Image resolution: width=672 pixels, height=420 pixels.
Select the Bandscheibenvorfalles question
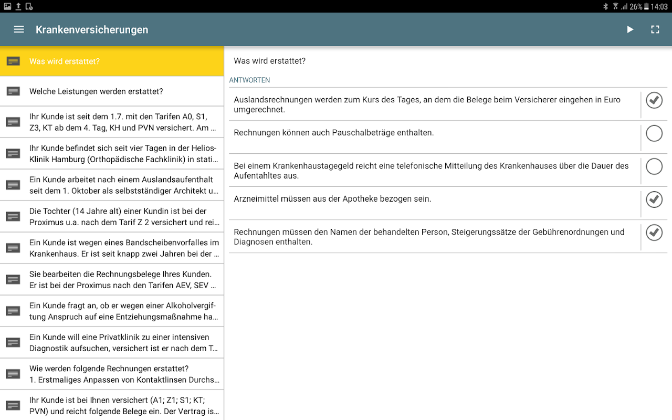112,248
